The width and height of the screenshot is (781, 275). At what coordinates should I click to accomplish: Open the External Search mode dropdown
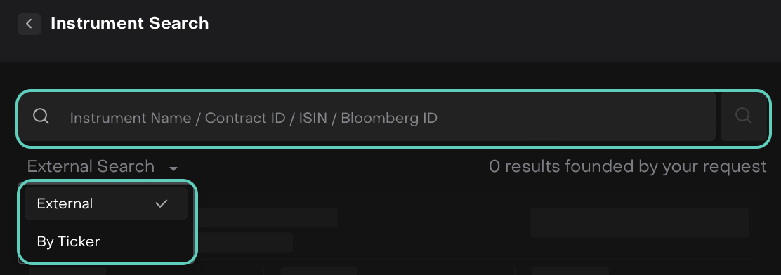103,166
